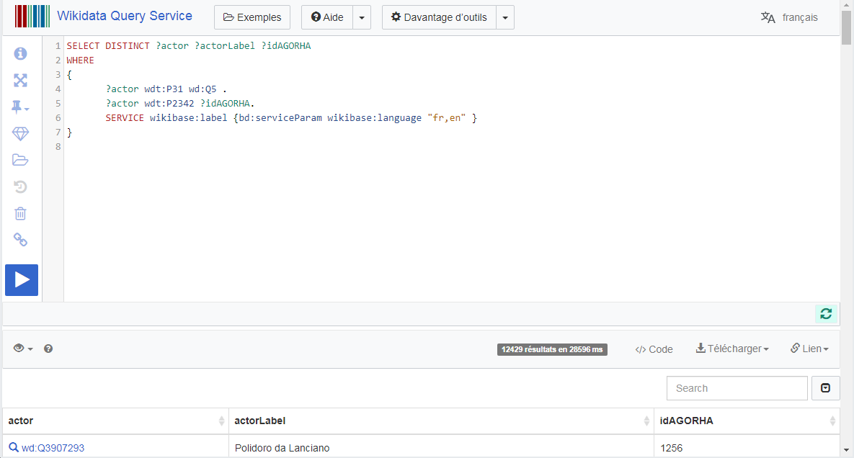Sort results by idAGORHA column
Screen dimensions: 854x458
click(x=747, y=421)
